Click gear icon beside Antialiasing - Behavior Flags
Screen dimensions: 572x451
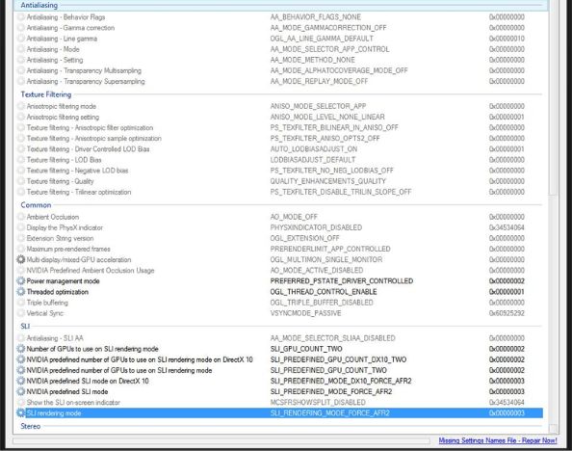(x=21, y=17)
